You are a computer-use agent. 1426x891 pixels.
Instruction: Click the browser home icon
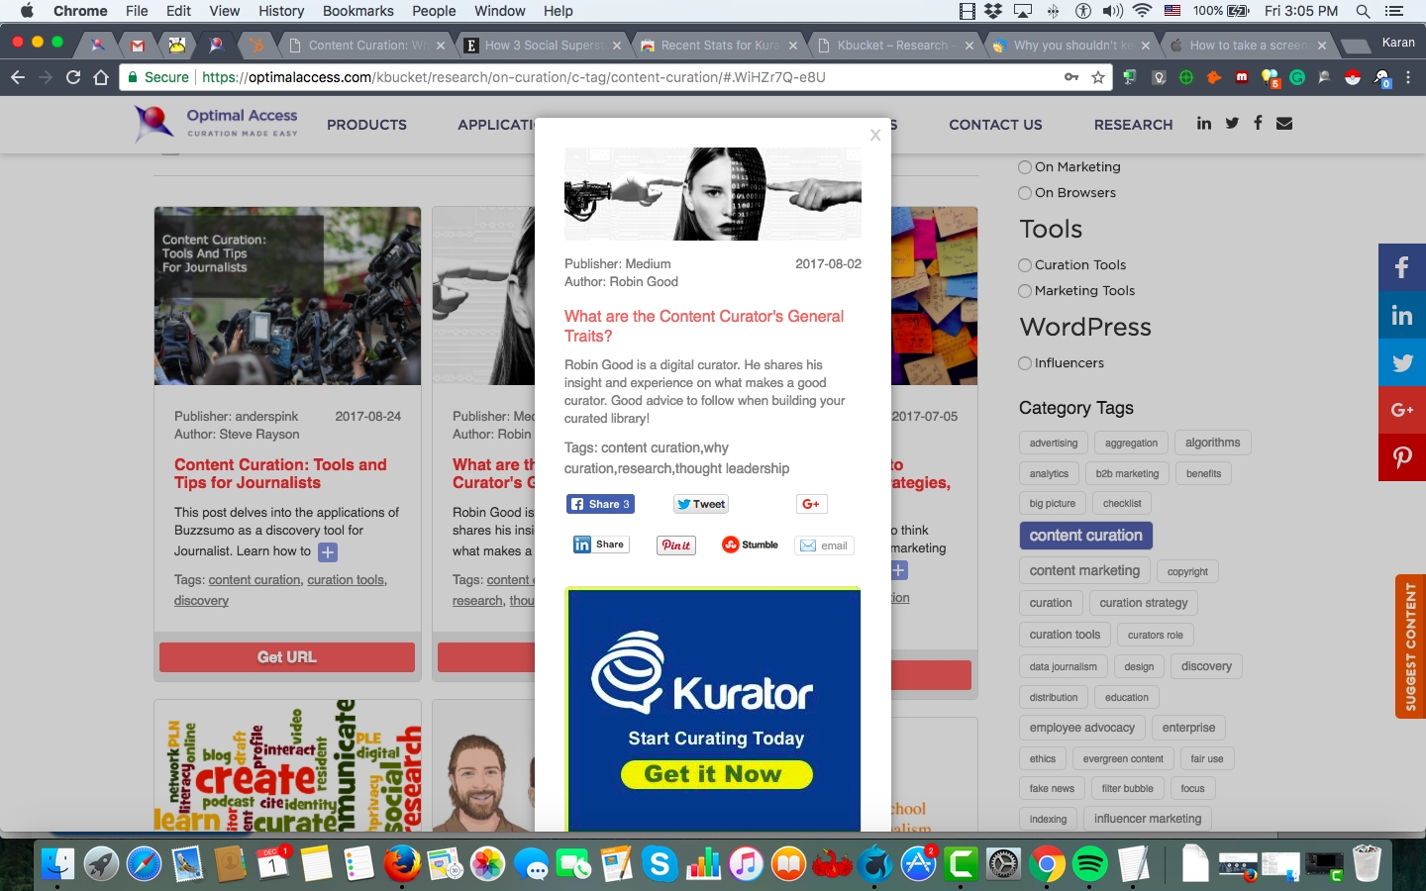(x=101, y=77)
